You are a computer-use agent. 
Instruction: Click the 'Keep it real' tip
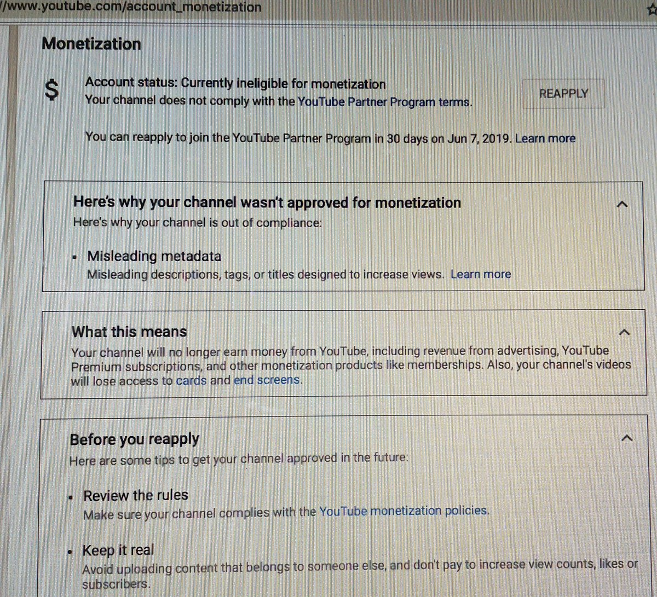(x=118, y=550)
